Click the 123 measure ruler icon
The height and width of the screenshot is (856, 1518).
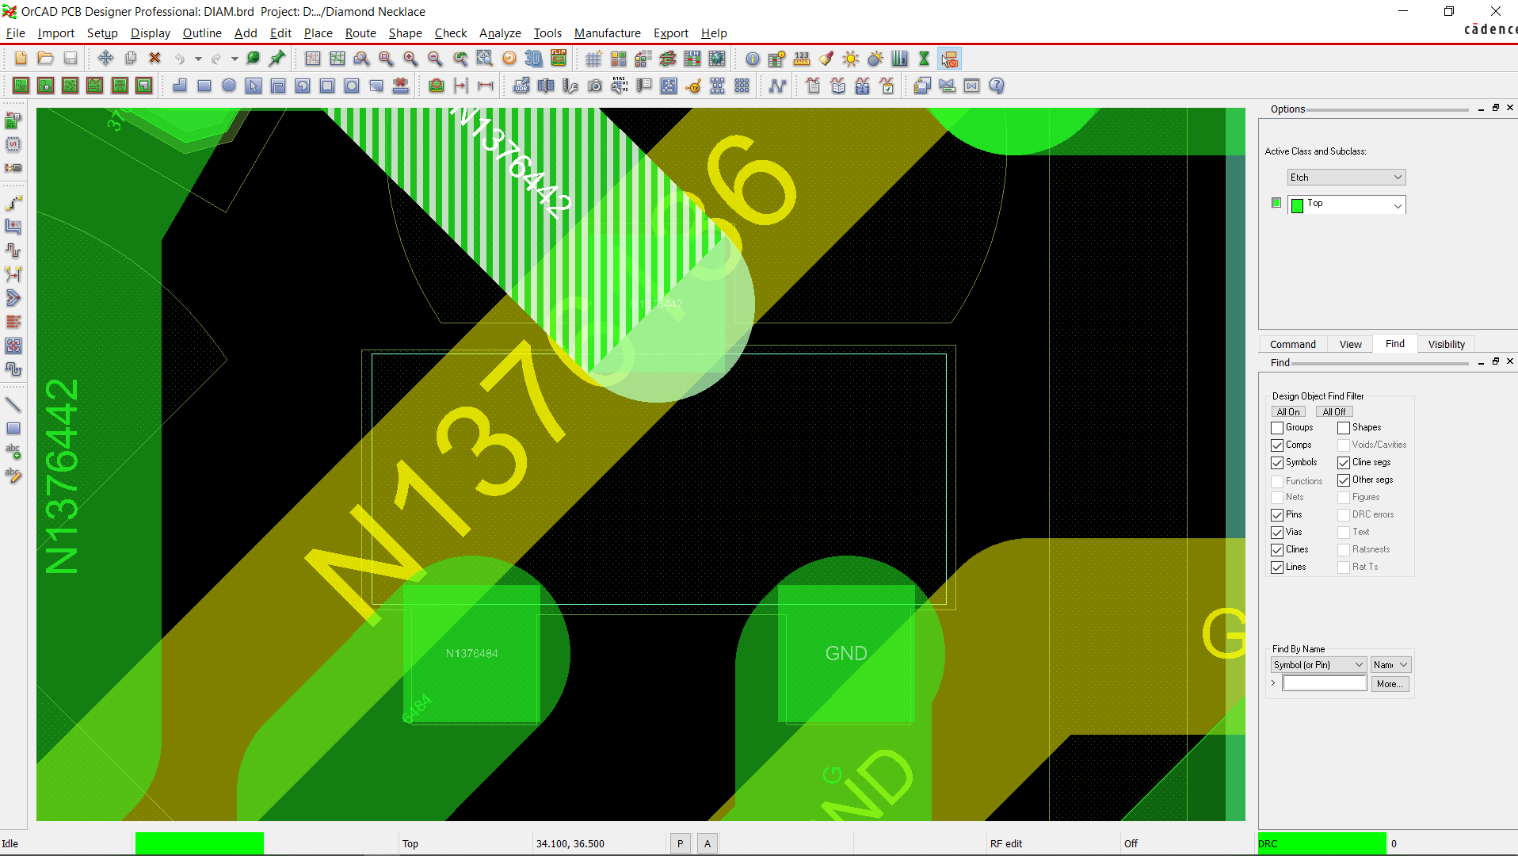point(802,59)
